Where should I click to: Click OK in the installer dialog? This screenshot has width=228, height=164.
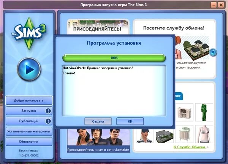click(x=130, y=121)
